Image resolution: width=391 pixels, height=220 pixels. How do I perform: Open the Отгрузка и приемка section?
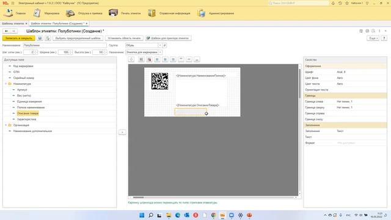(84, 13)
